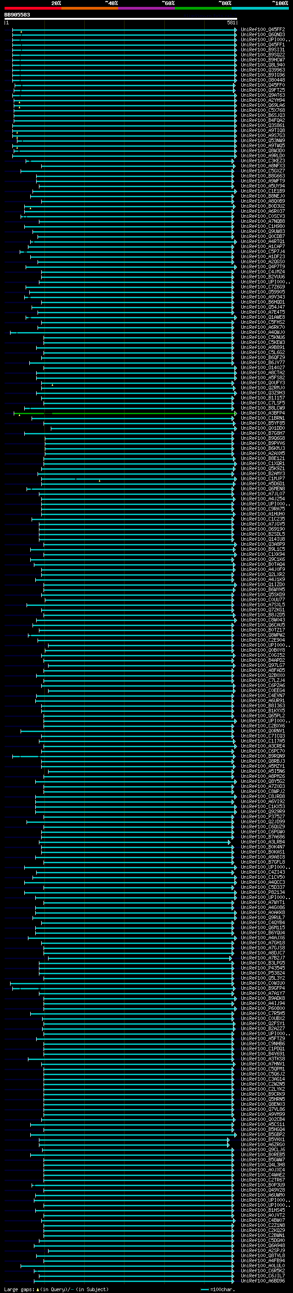293x1293 pixels.
Task: Select the UniRef100_Q65PL2 label
Action: (x=263, y=715)
